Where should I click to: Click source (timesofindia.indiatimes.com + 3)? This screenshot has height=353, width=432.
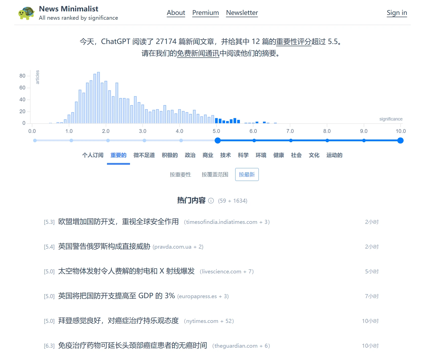(x=227, y=222)
